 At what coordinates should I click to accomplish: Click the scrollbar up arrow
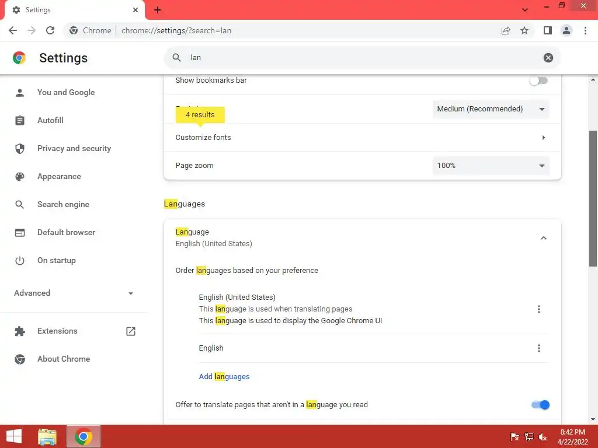[x=593, y=79]
